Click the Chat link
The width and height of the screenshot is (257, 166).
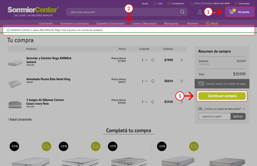(158, 3)
